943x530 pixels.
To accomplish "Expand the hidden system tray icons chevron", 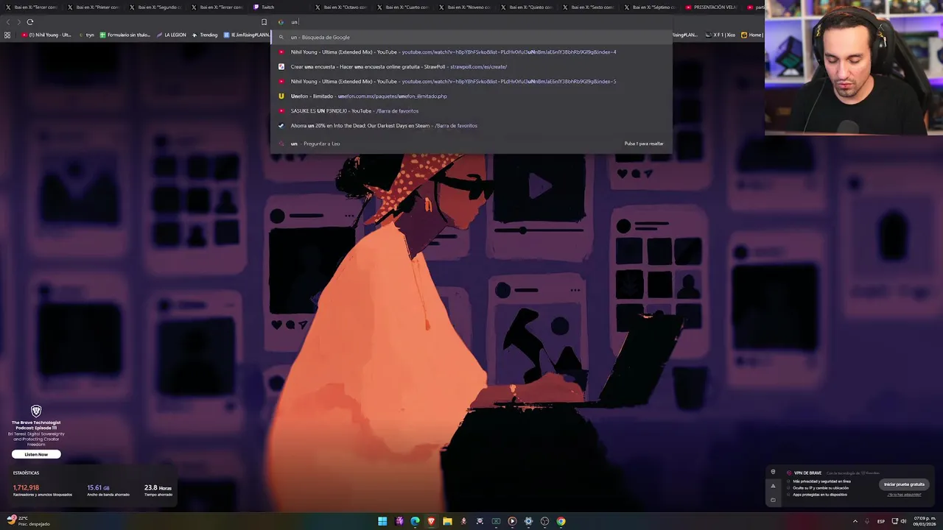I will [x=855, y=521].
